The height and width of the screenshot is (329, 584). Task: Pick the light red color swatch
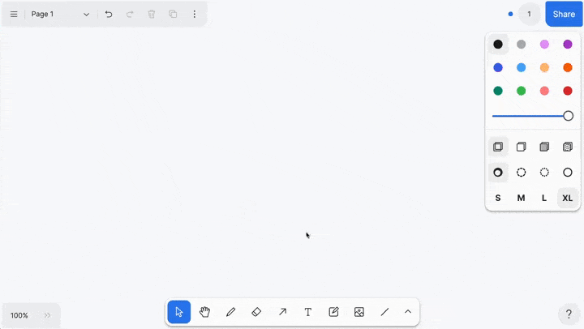tap(544, 91)
